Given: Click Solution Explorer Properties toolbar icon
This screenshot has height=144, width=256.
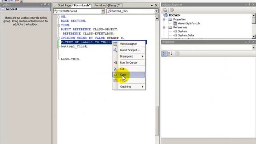Looking at the screenshot, I should click(x=165, y=10).
